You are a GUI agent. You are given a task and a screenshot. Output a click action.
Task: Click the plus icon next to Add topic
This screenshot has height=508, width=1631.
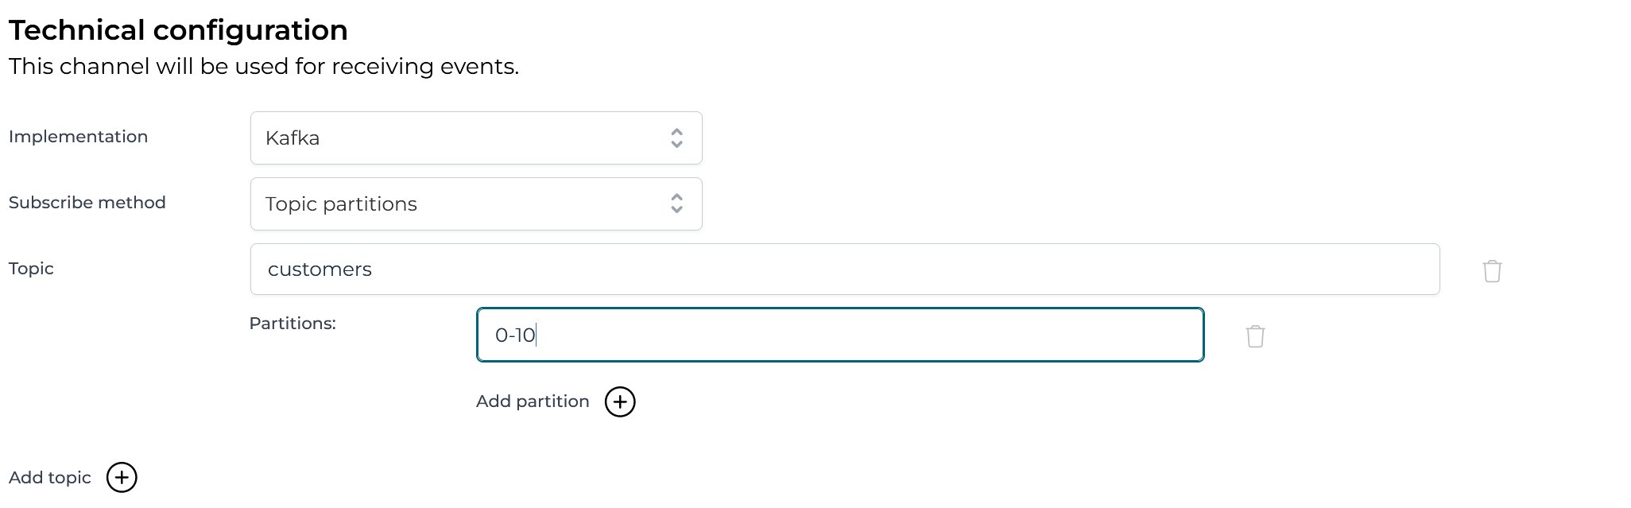point(122,477)
